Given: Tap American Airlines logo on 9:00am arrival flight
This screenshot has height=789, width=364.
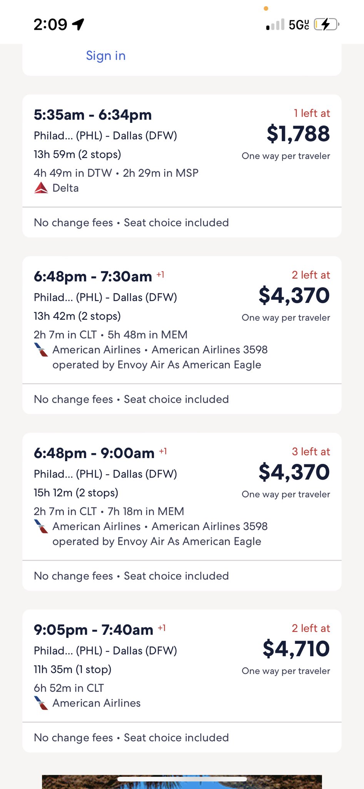Looking at the screenshot, I should 41,526.
